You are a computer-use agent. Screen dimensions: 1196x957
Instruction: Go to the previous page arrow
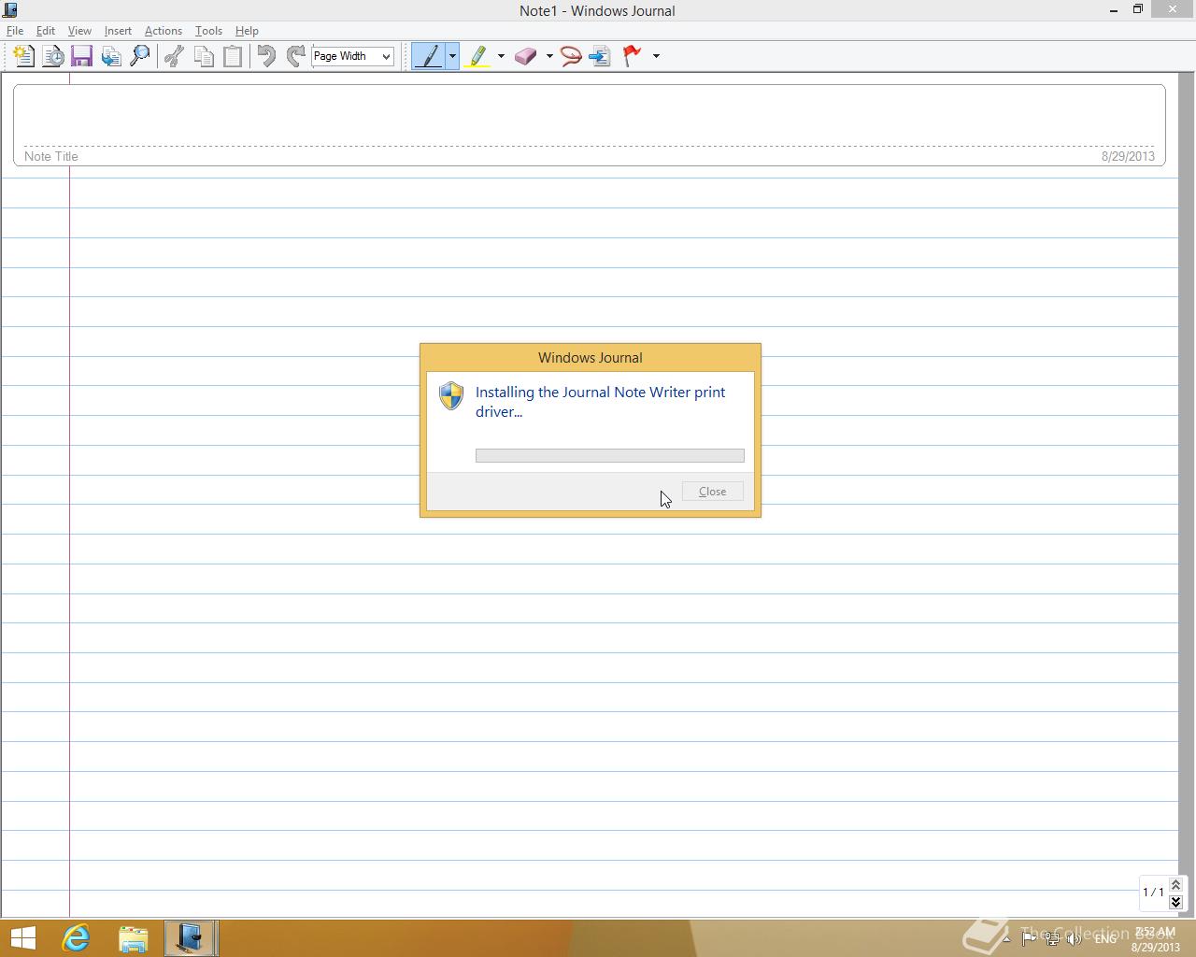[1175, 884]
